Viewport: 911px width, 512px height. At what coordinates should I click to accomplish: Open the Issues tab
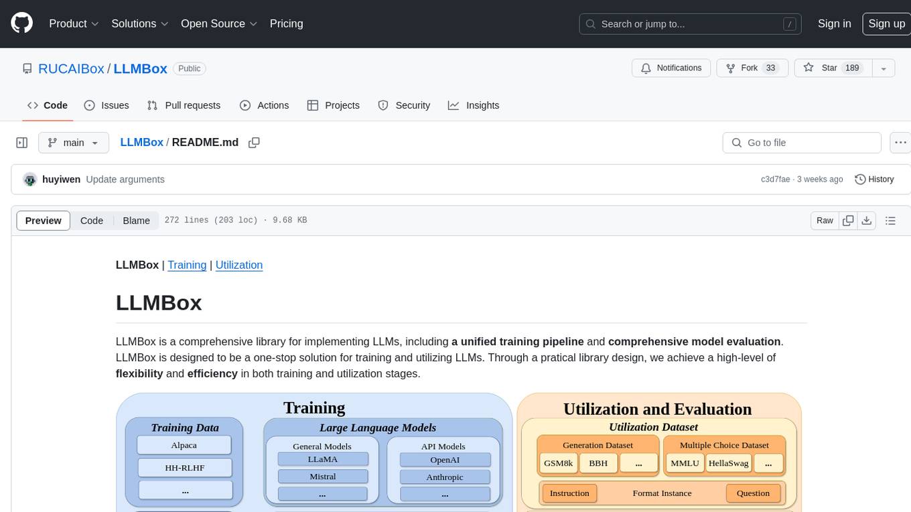point(107,105)
